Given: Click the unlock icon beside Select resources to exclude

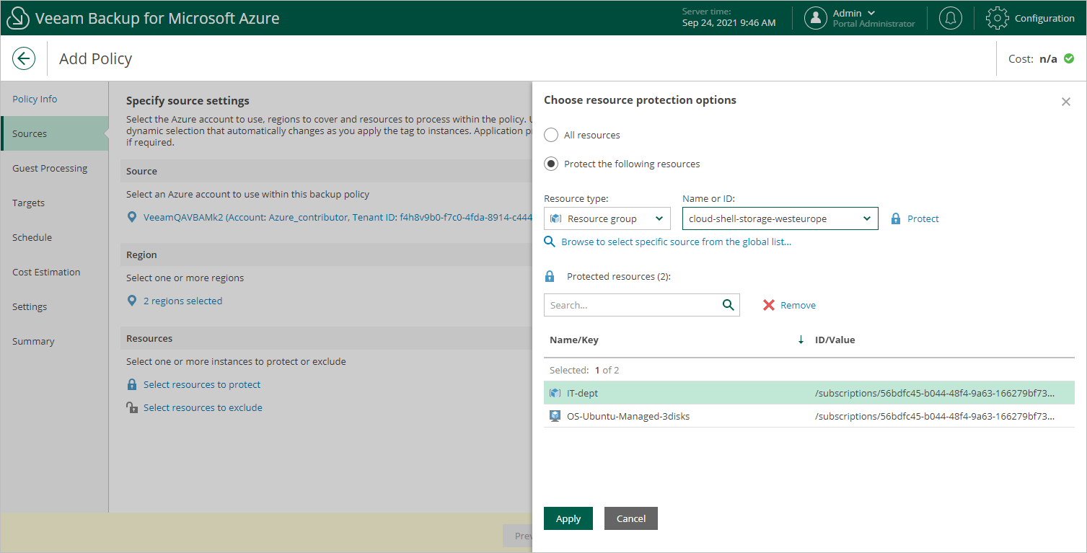Looking at the screenshot, I should (x=132, y=407).
